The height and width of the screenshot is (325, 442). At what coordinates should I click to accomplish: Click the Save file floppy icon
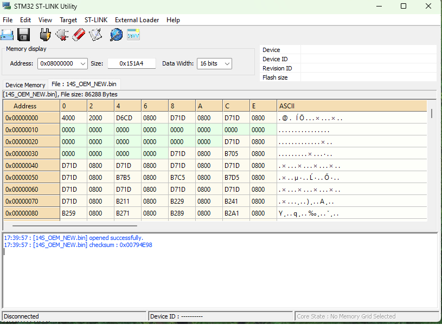24,35
